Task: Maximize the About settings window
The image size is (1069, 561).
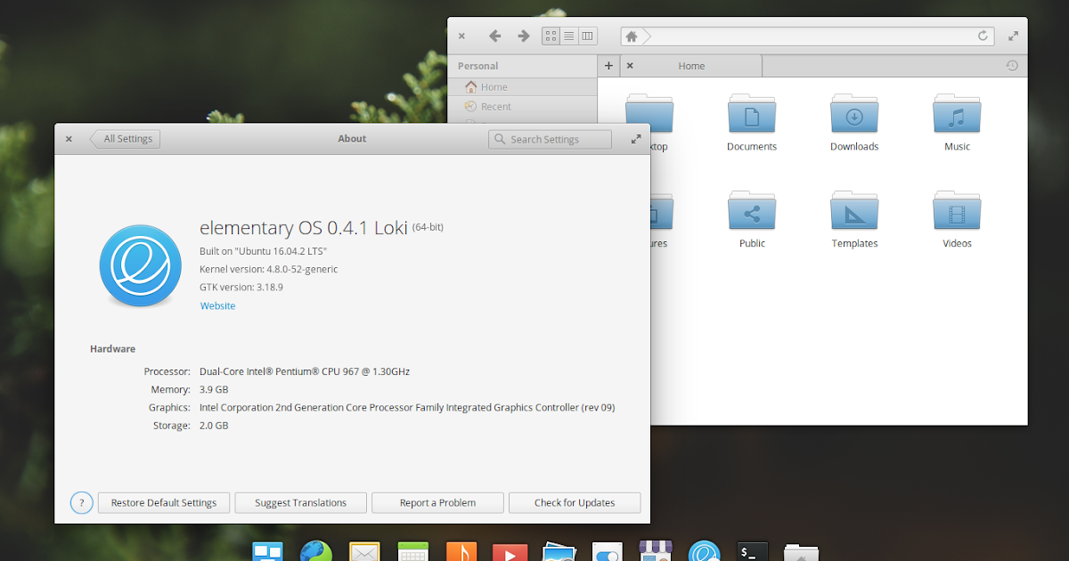Action: pyautogui.click(x=636, y=139)
